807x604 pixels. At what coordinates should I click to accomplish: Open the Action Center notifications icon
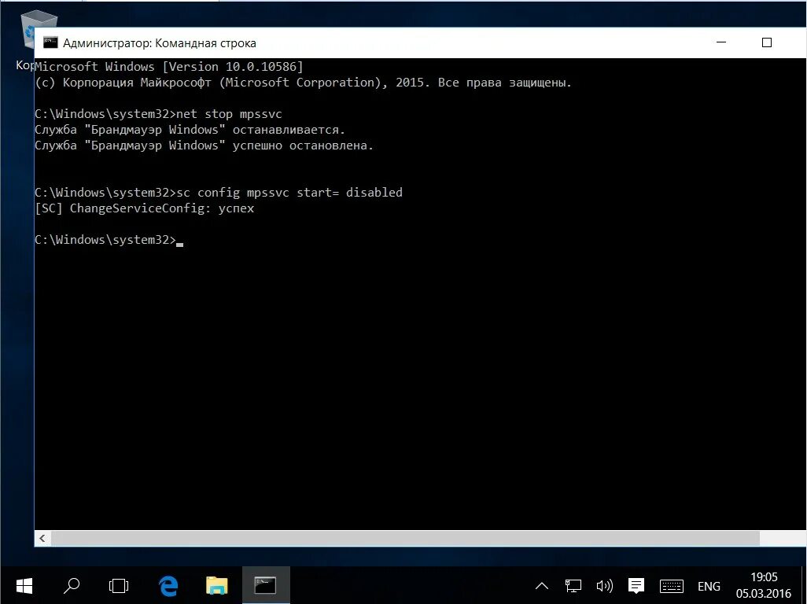(636, 586)
